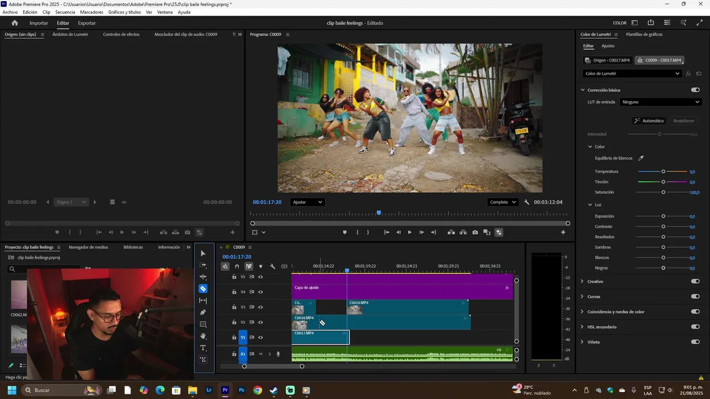The width and height of the screenshot is (710, 399).
Task: Open Program monitor settings wrench
Action: pos(526,202)
